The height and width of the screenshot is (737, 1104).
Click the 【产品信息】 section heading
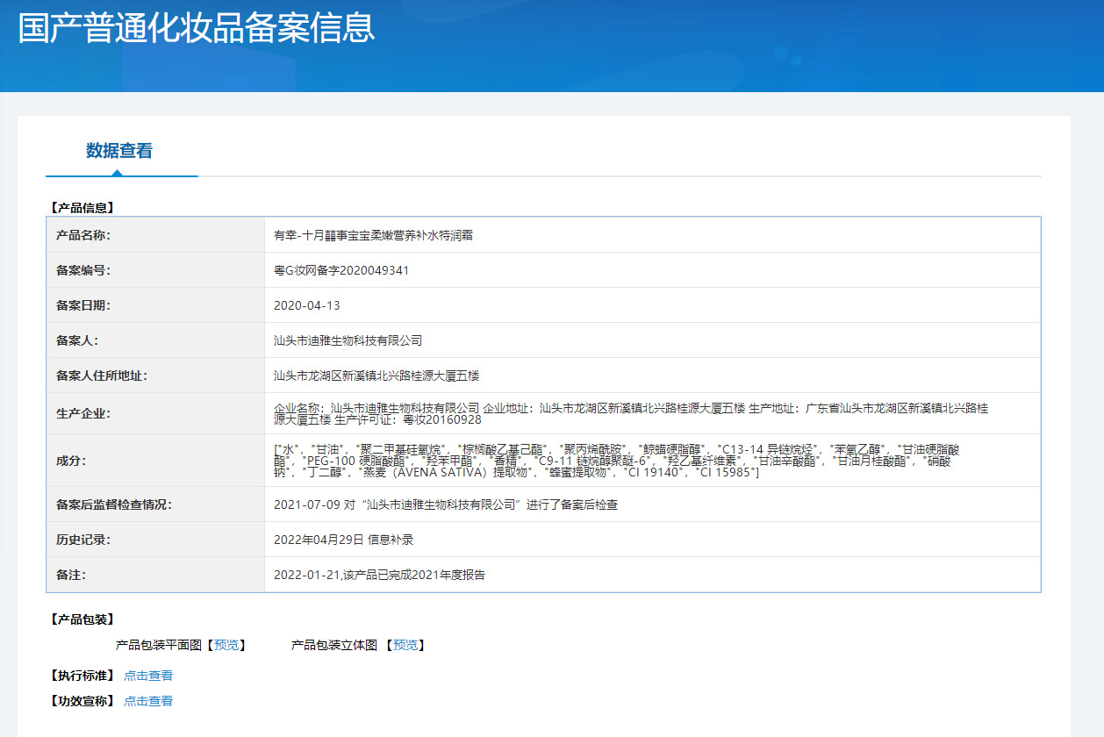coord(82,208)
